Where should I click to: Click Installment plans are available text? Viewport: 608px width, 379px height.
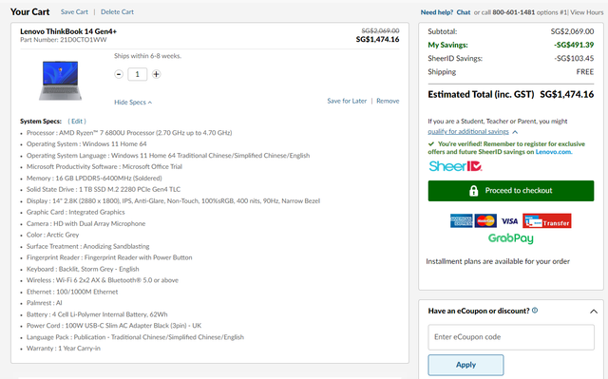498,261
